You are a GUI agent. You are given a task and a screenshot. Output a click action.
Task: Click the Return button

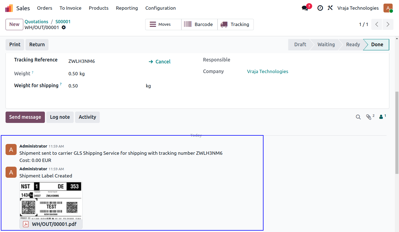click(37, 45)
